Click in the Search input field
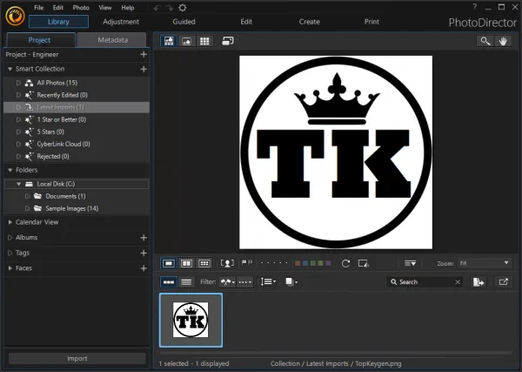This screenshot has width=522, height=372. (x=426, y=282)
